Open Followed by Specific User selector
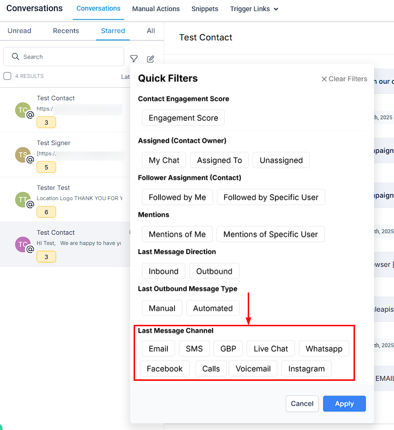This screenshot has width=394, height=430. (271, 197)
